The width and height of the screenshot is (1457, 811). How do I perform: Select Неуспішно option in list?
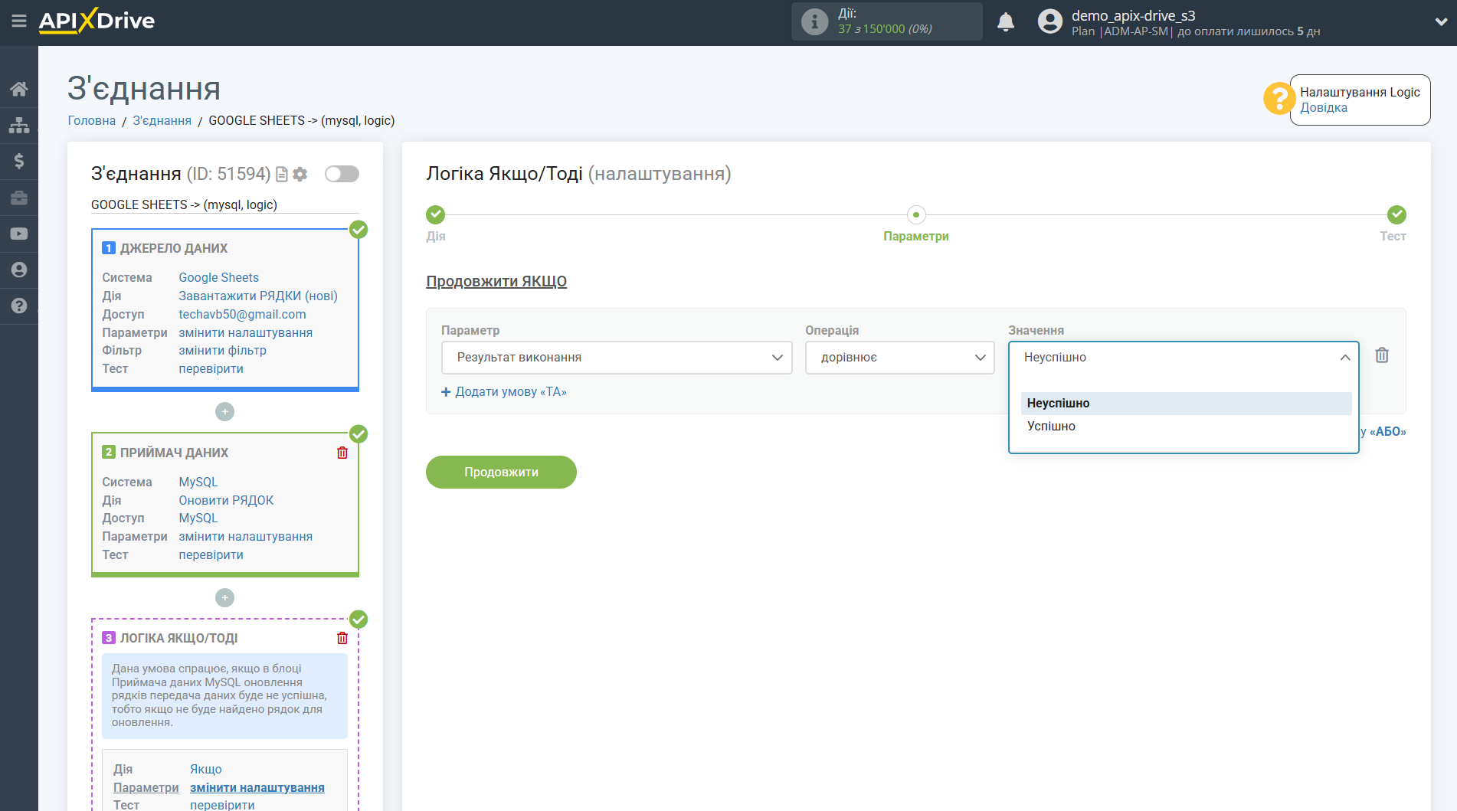coord(1186,404)
